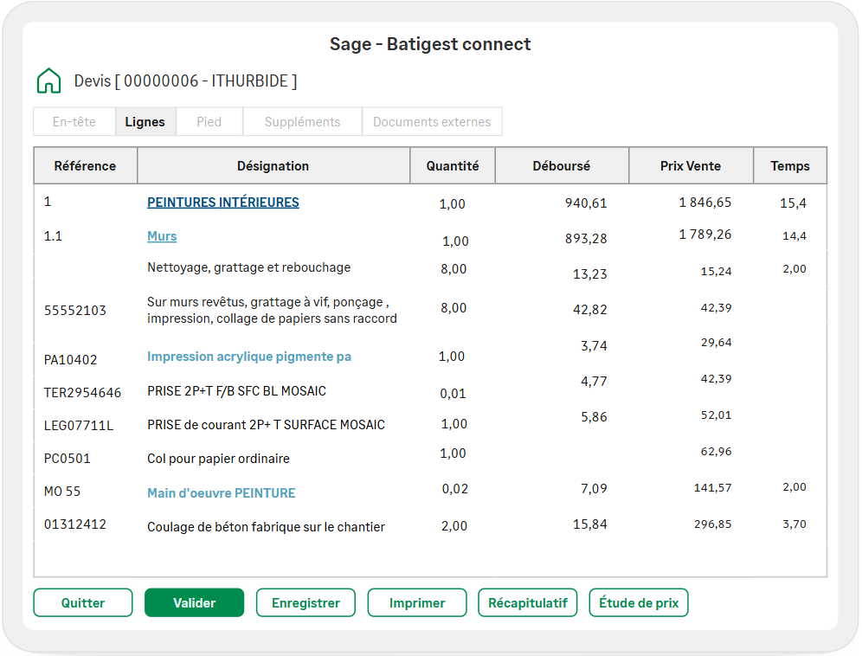Click the Murs subsection link
This screenshot has height=656, width=862.
(162, 236)
